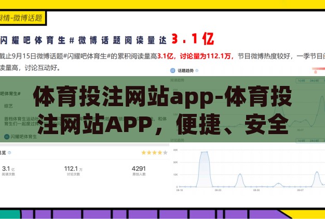Click the 08-30 date on chart axis
This screenshot has height=219, width=325.
(256, 190)
